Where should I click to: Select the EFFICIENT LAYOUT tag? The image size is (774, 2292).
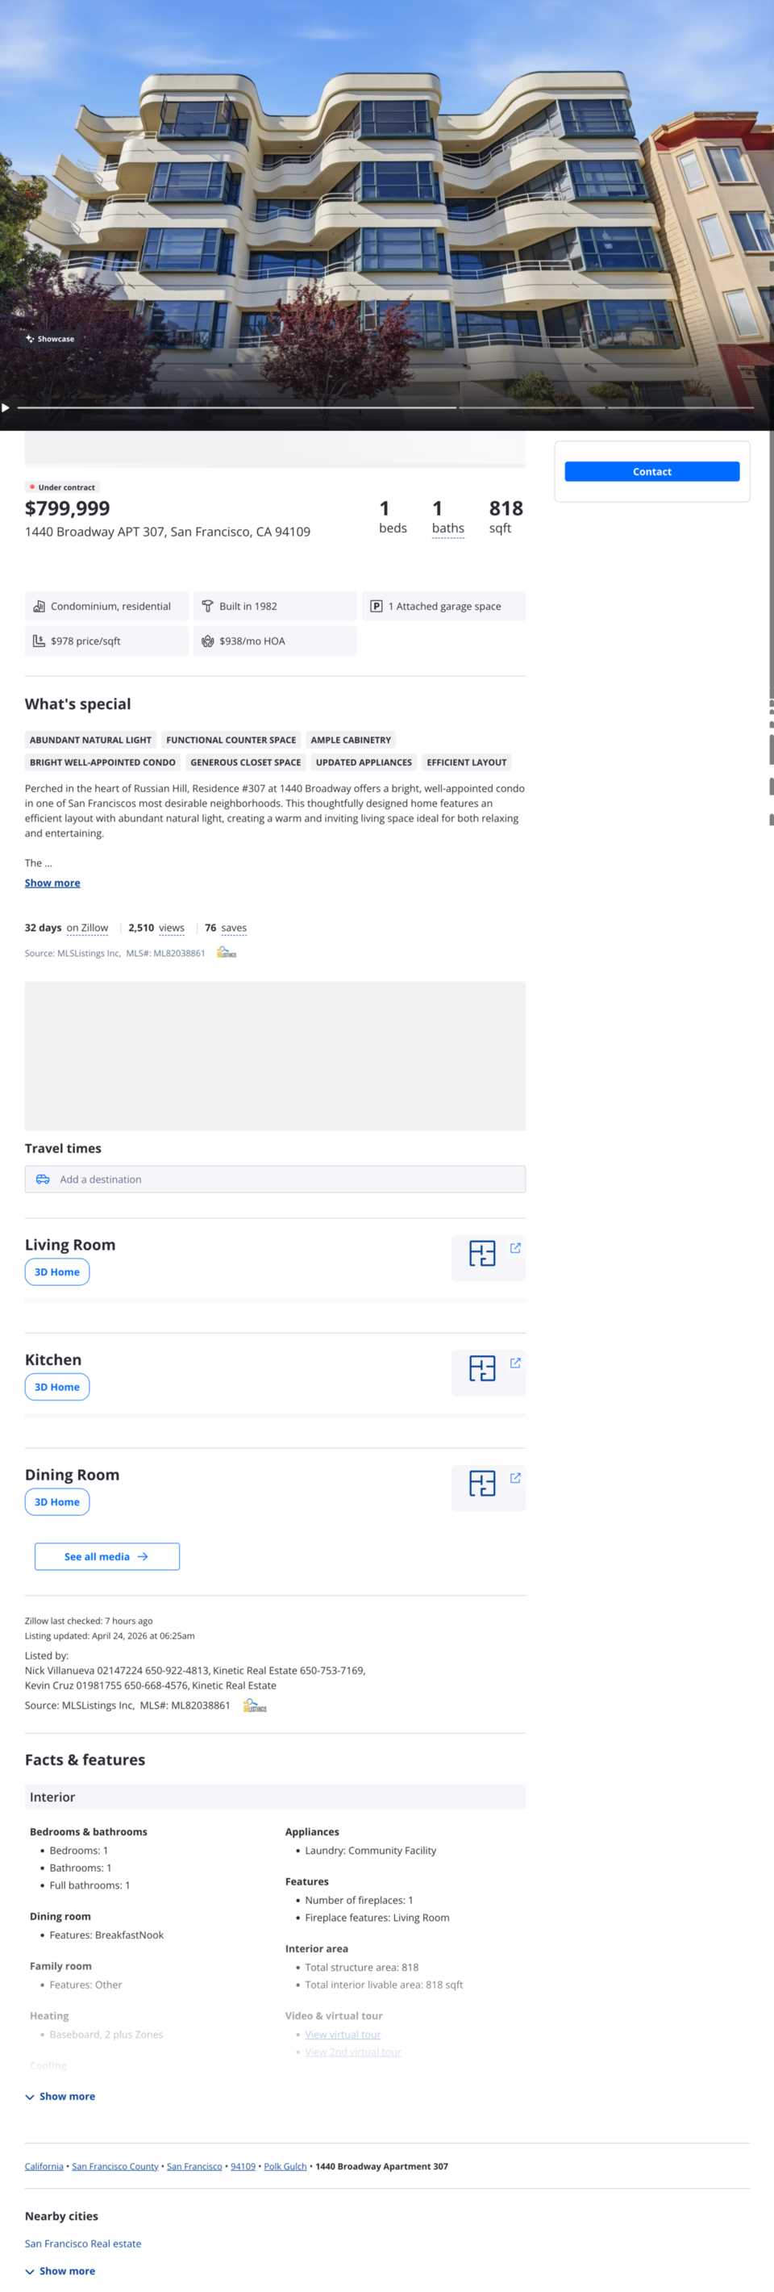(466, 762)
